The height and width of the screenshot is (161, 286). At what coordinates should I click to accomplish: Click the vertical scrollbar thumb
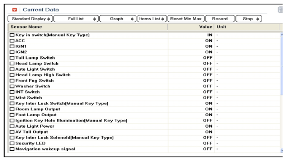pyautogui.click(x=281, y=66)
